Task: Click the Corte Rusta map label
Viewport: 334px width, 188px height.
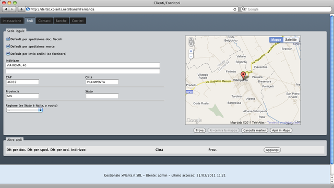Action: pyautogui.click(x=201, y=103)
